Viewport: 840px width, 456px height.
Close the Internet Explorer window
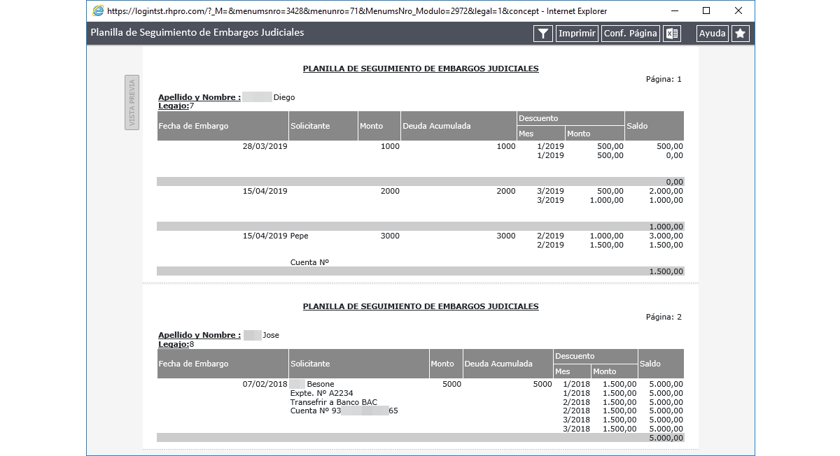pyautogui.click(x=738, y=11)
